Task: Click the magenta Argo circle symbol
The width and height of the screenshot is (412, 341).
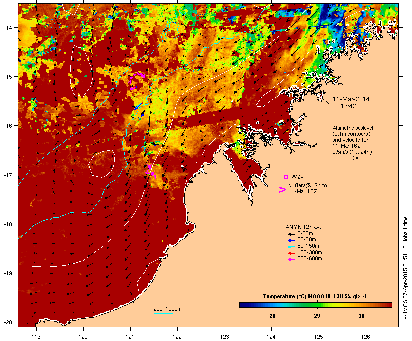Action: pos(286,177)
